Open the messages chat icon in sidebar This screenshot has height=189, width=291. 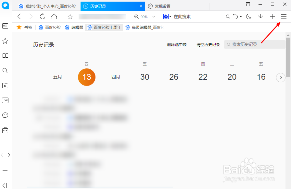tap(5, 115)
